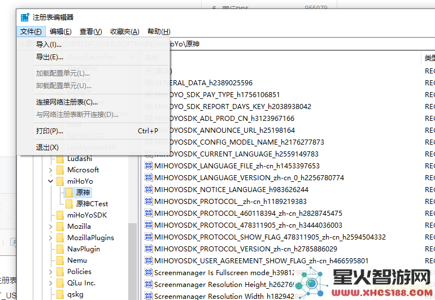Choose 导出(E)... from File menu

[x=93, y=57]
